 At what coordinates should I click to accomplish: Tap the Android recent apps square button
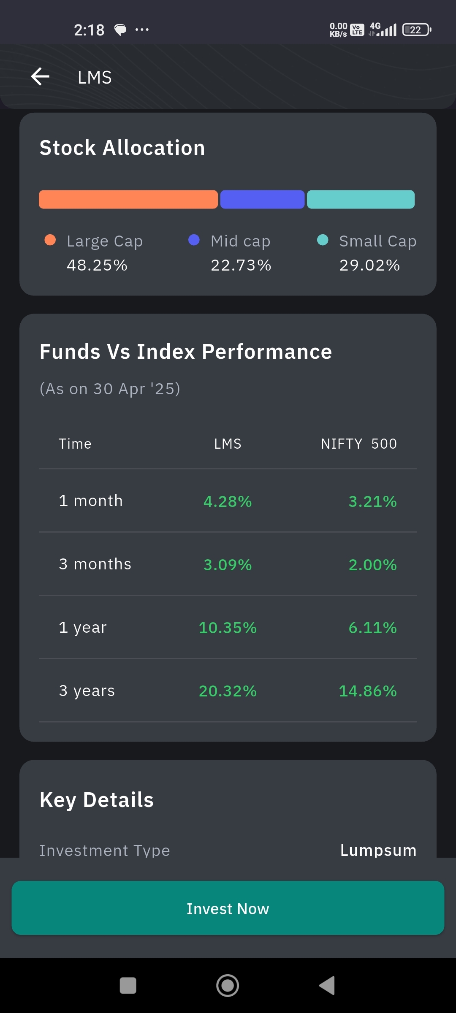coord(128,986)
